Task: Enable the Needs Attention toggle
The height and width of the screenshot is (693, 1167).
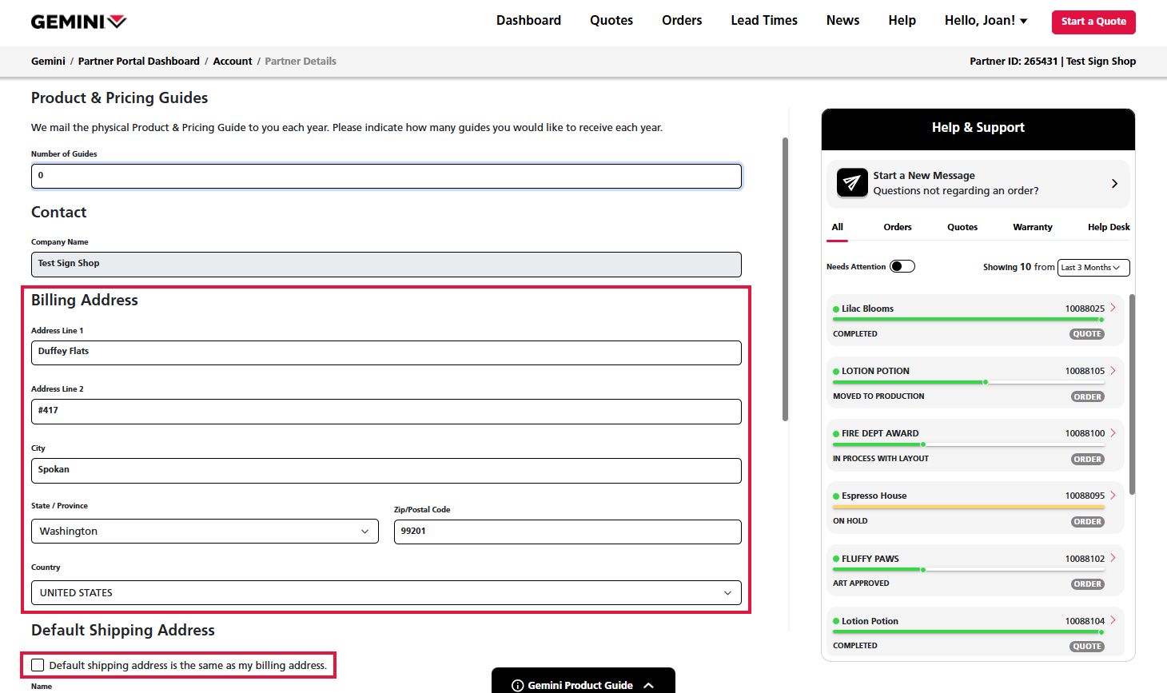Action: pos(902,266)
